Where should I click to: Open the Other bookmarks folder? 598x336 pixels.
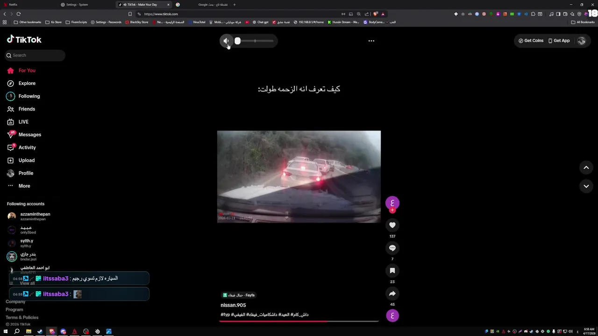click(x=28, y=22)
